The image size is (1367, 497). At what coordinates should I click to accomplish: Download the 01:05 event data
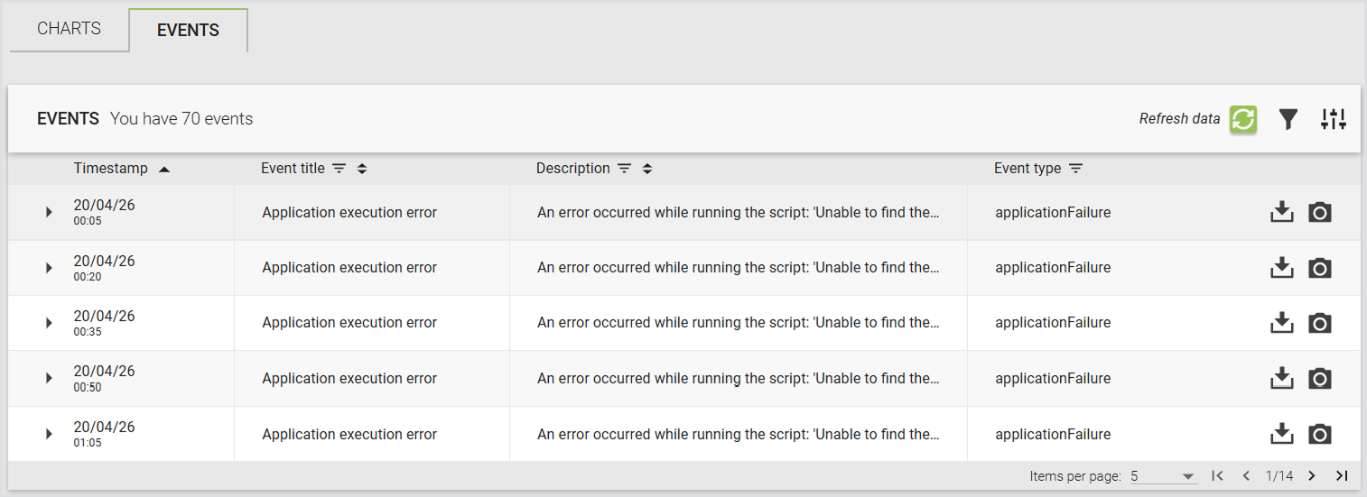coord(1282,435)
